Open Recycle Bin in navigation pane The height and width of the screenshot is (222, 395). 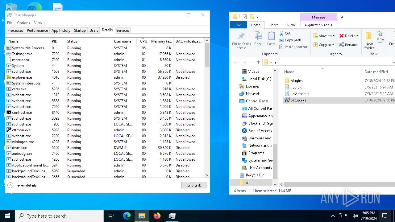[255, 175]
